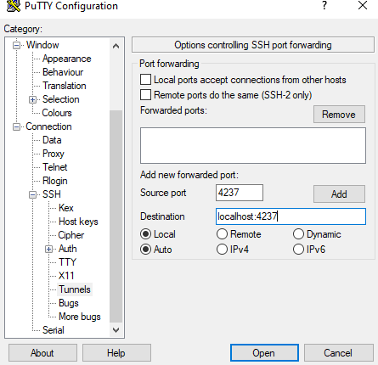Viewport: 378px width, 365px height.
Task: Collapse the Connection tree node
Action: pos(17,126)
